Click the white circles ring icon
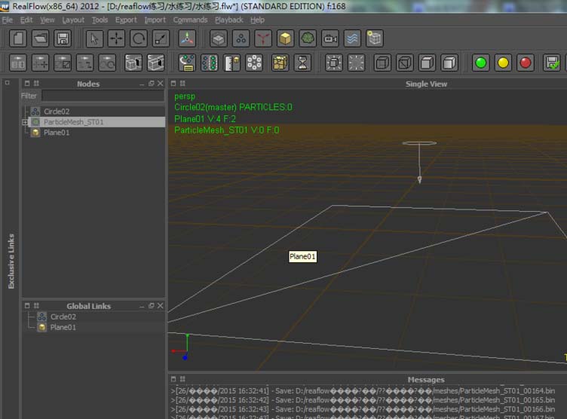The width and height of the screenshot is (567, 419). [x=254, y=63]
